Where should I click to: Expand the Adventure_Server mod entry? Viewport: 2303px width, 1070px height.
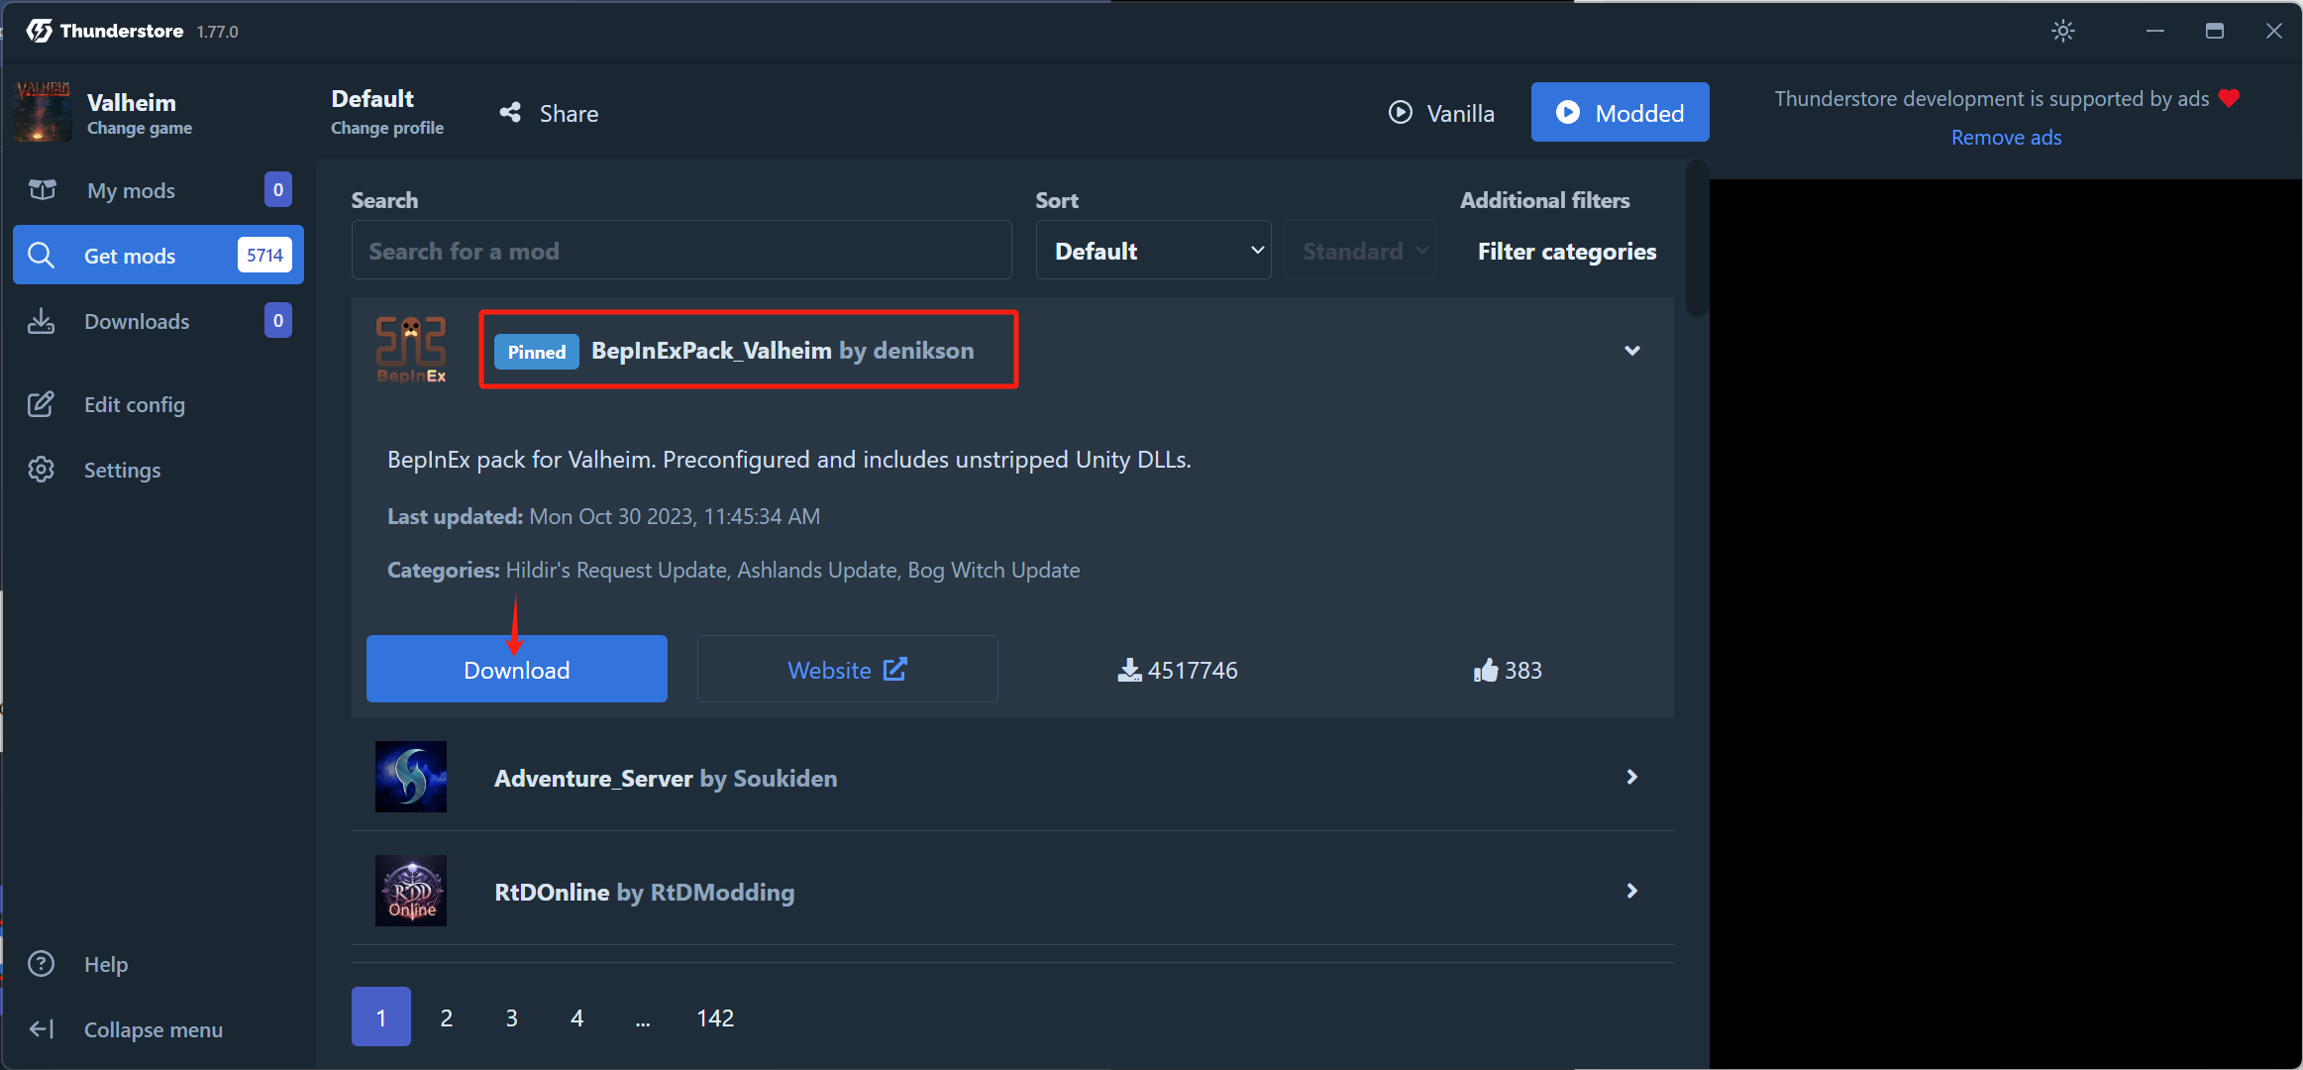click(x=1631, y=778)
